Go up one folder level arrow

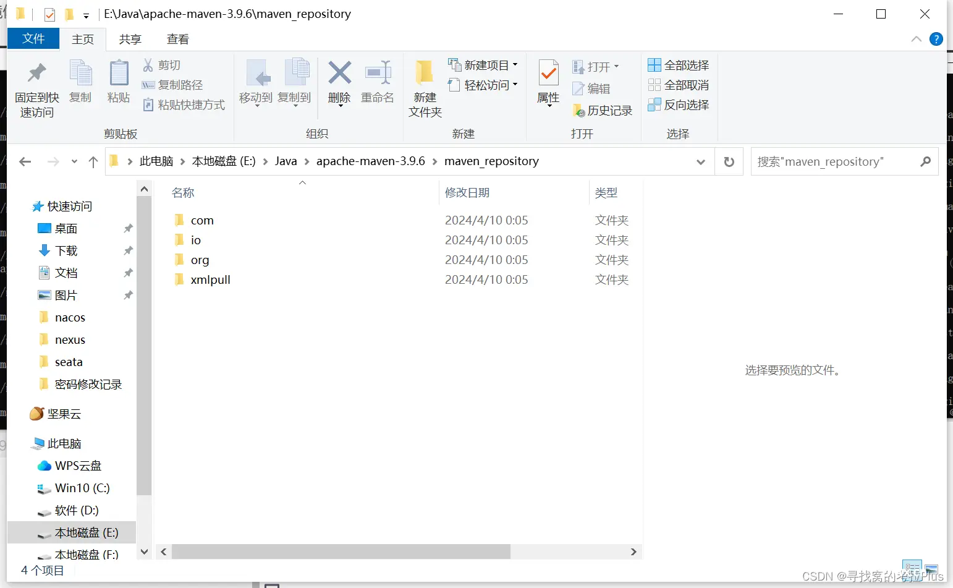click(93, 161)
